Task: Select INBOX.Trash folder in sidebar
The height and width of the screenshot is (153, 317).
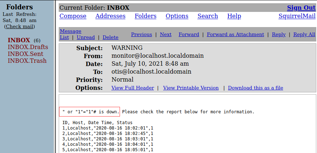Action: 27,61
